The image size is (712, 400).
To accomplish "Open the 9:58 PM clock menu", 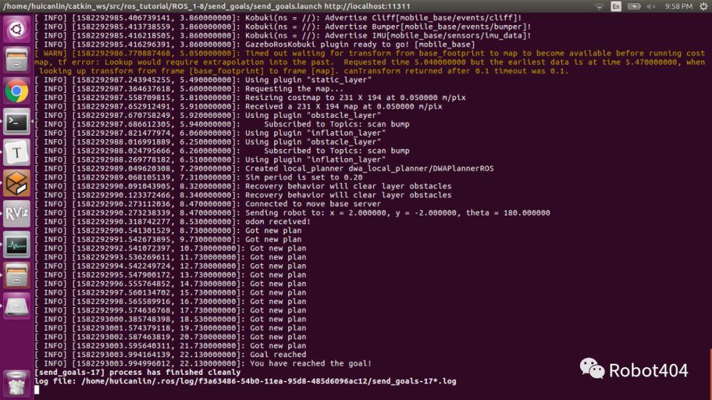I will coord(678,7).
